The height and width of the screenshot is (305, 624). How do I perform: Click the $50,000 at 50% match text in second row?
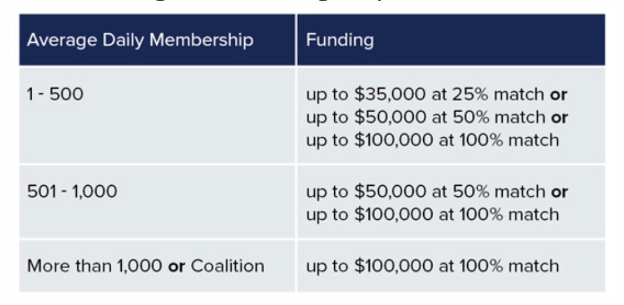coord(450,192)
